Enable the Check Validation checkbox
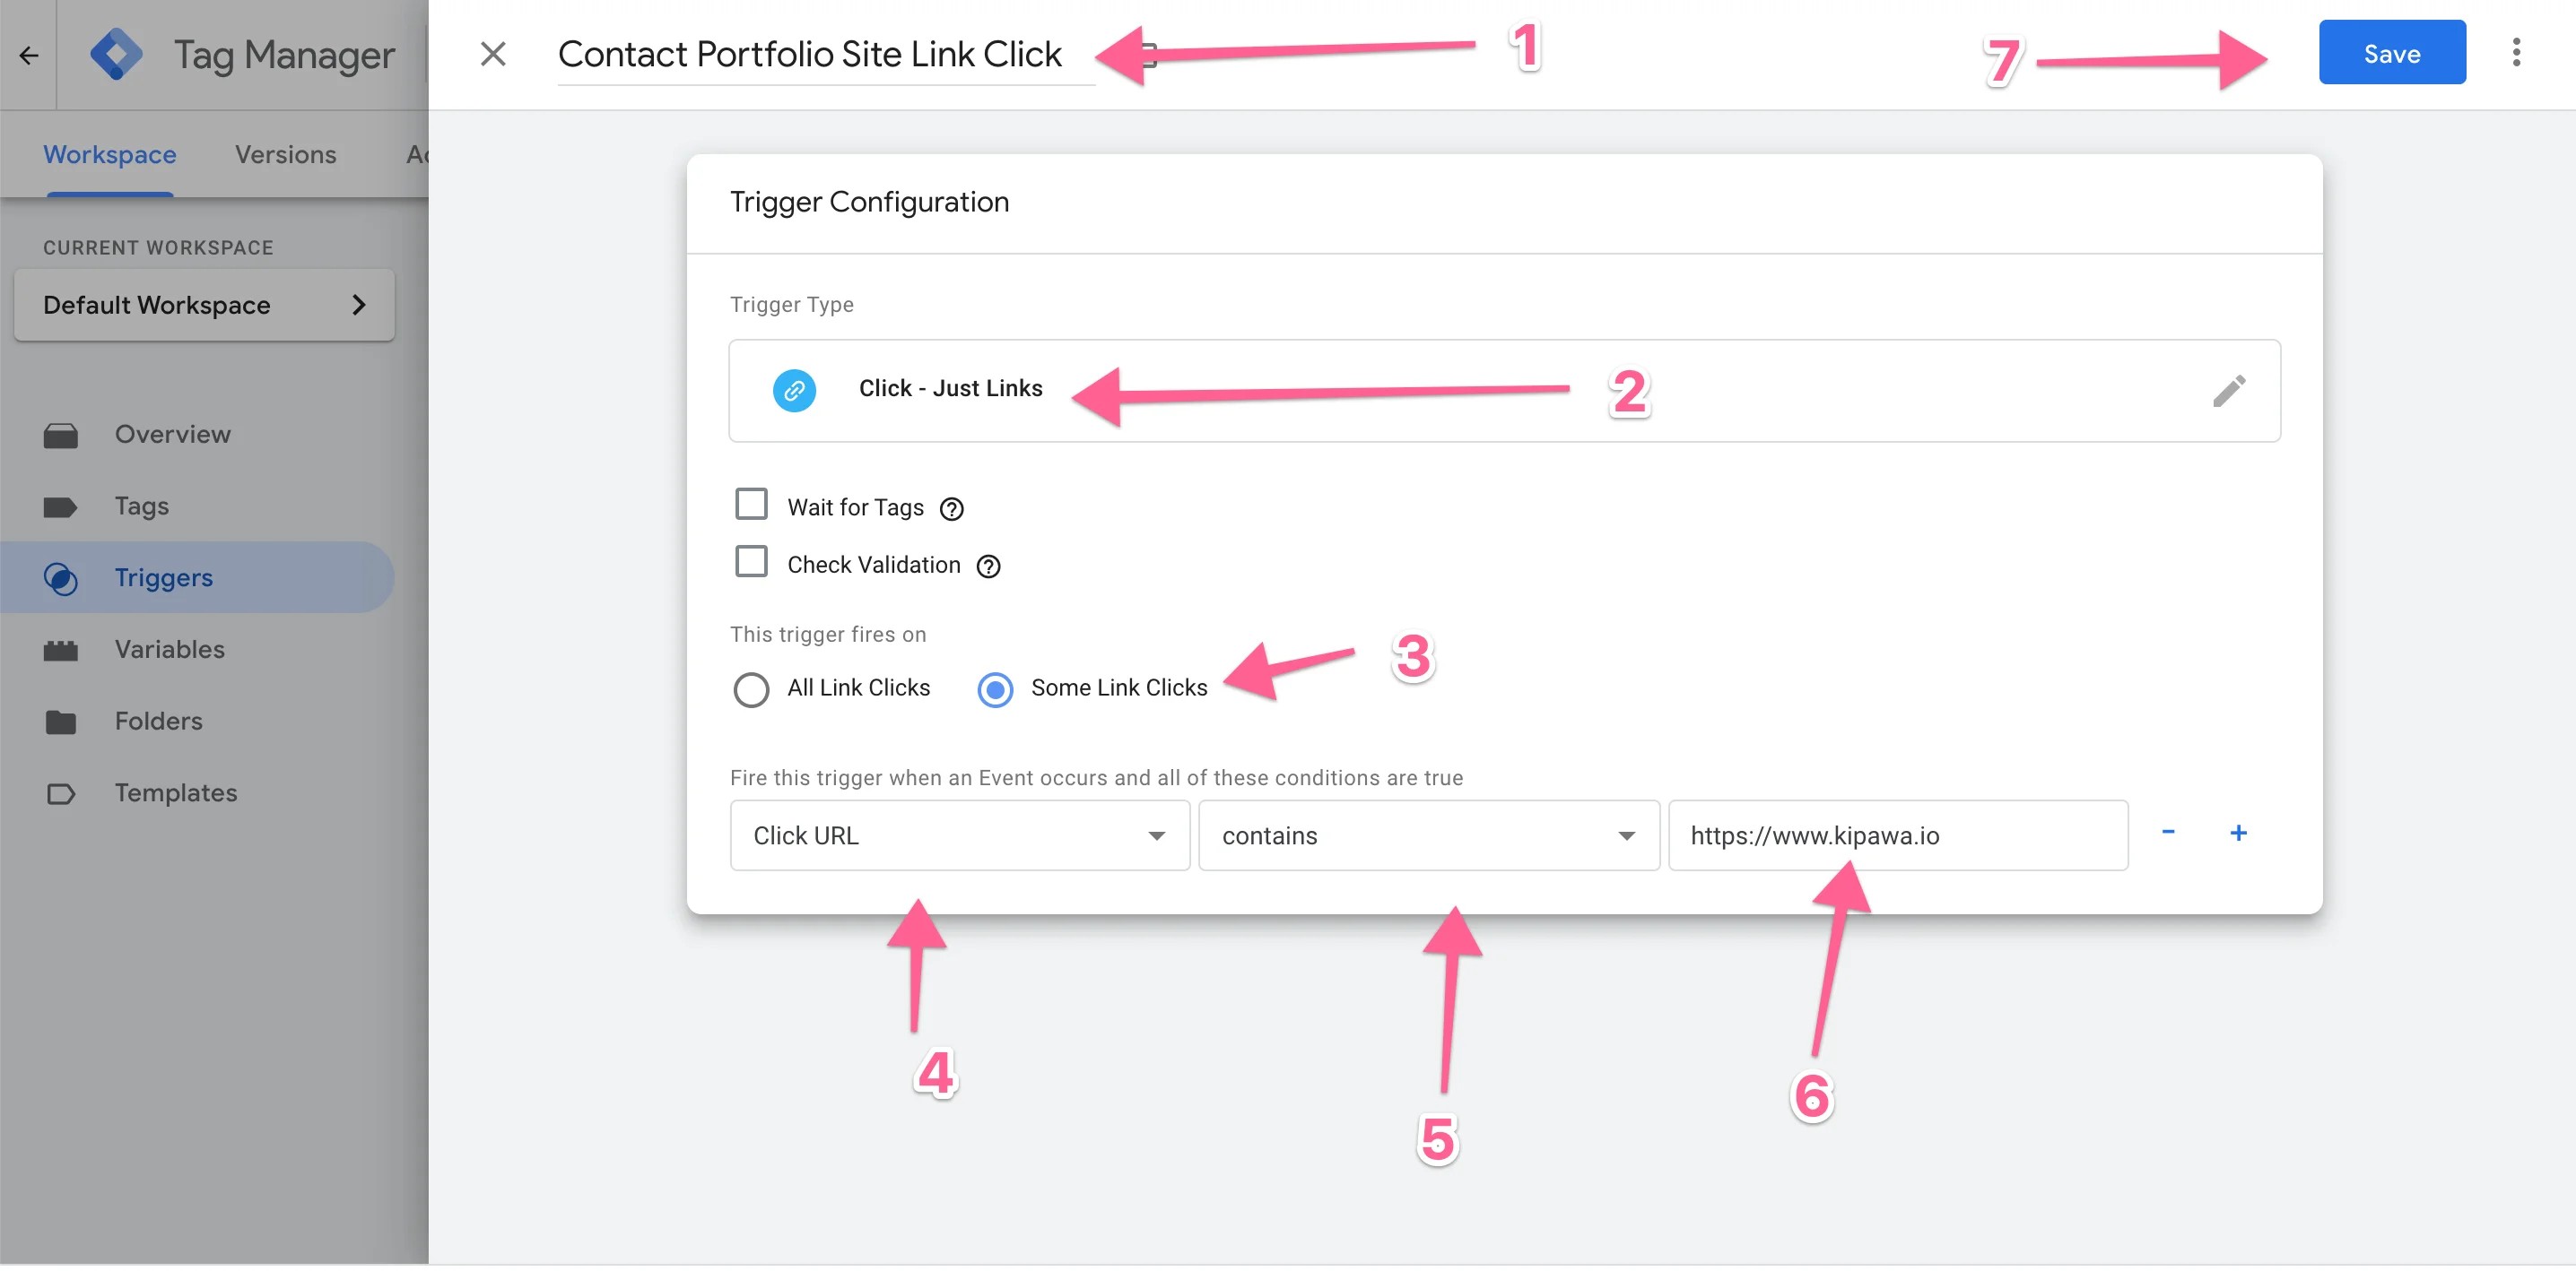This screenshot has height=1271, width=2576. [x=751, y=563]
